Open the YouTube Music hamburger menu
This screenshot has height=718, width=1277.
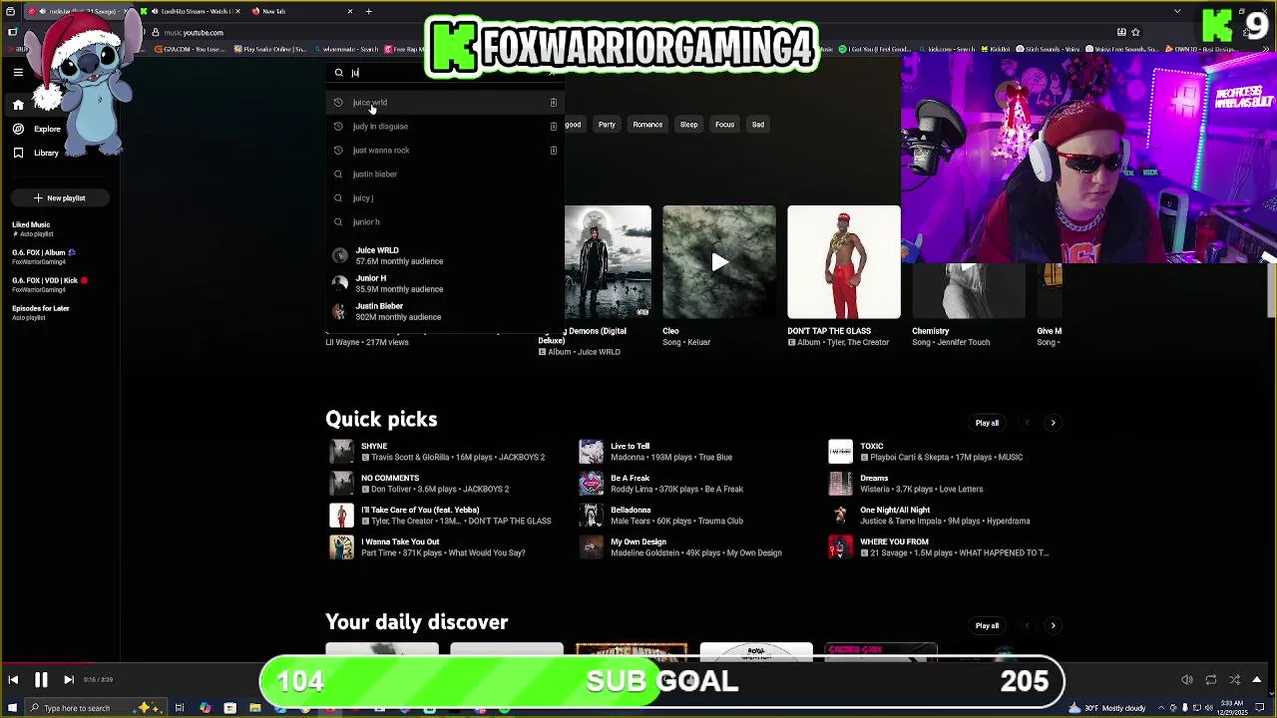click(x=18, y=72)
